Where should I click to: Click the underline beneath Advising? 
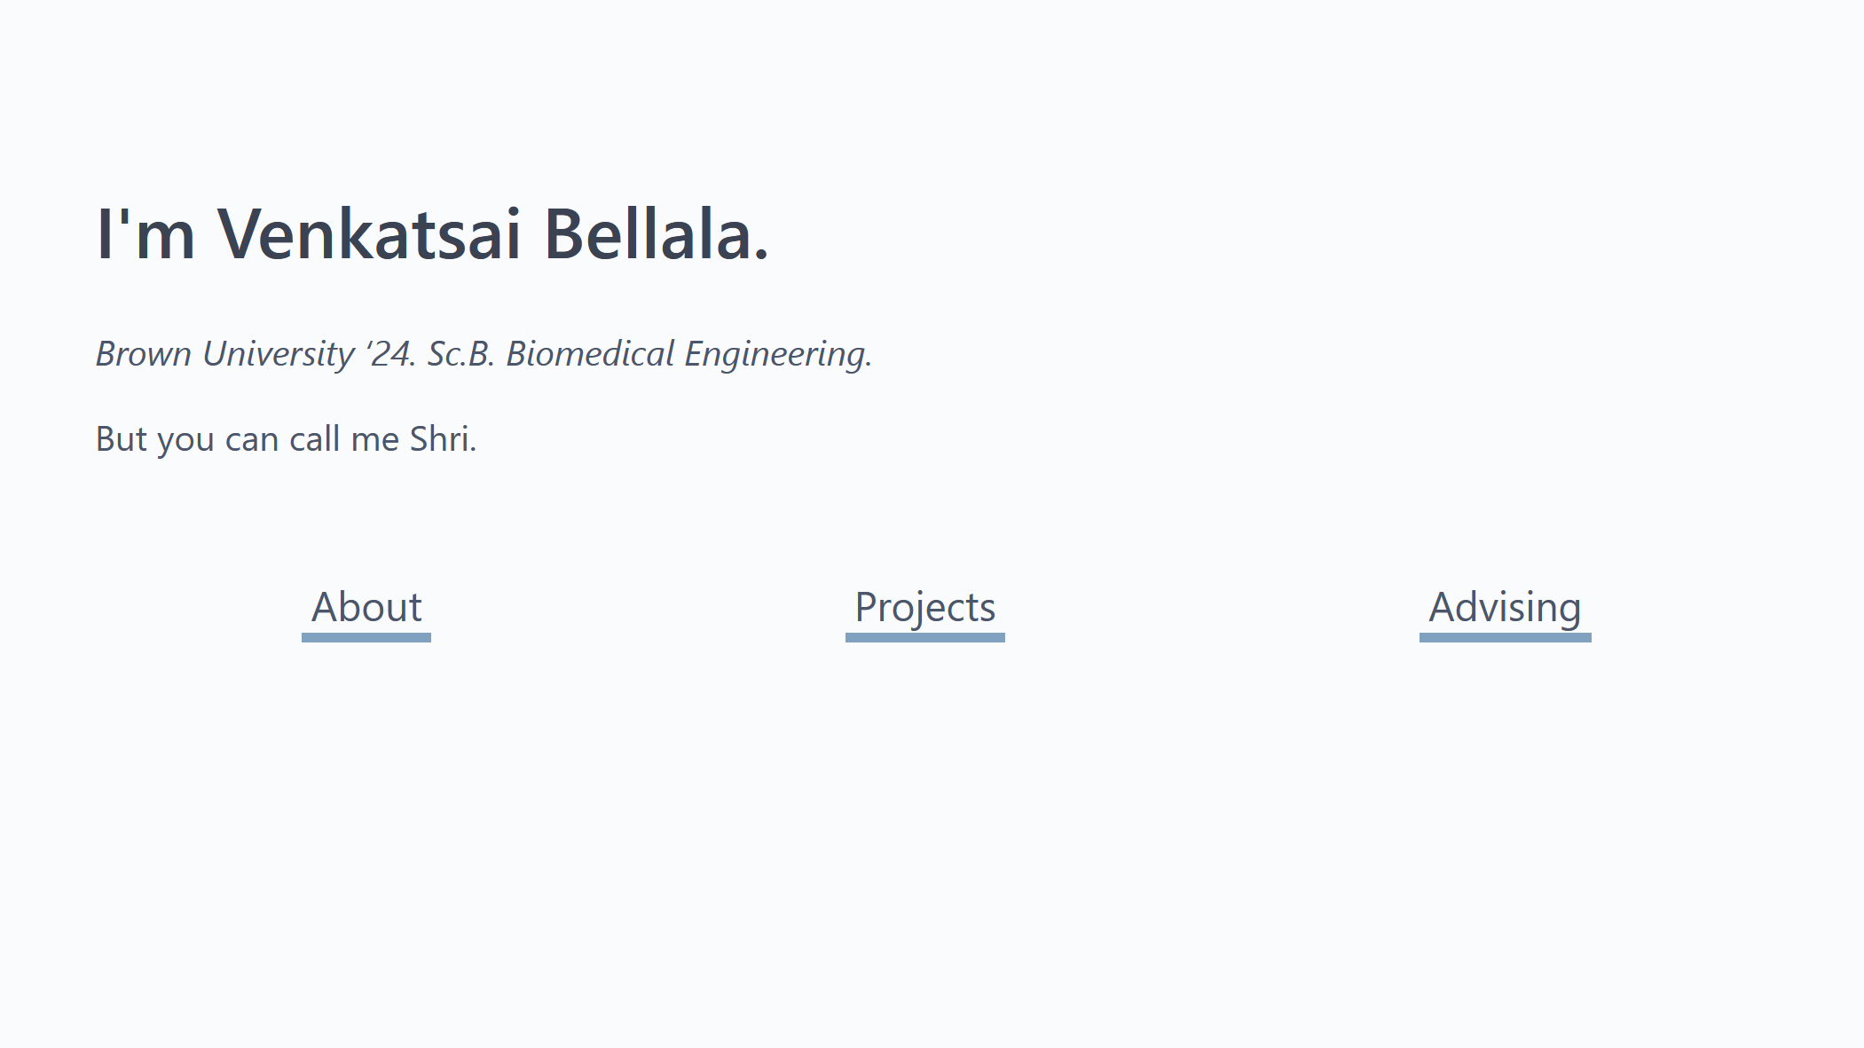coord(1503,637)
